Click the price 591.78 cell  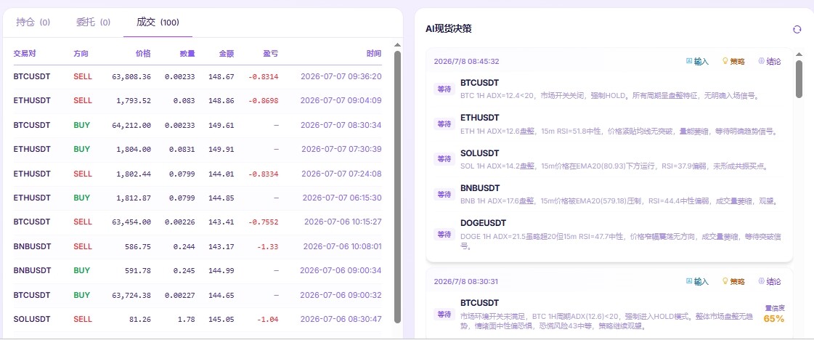click(139, 270)
